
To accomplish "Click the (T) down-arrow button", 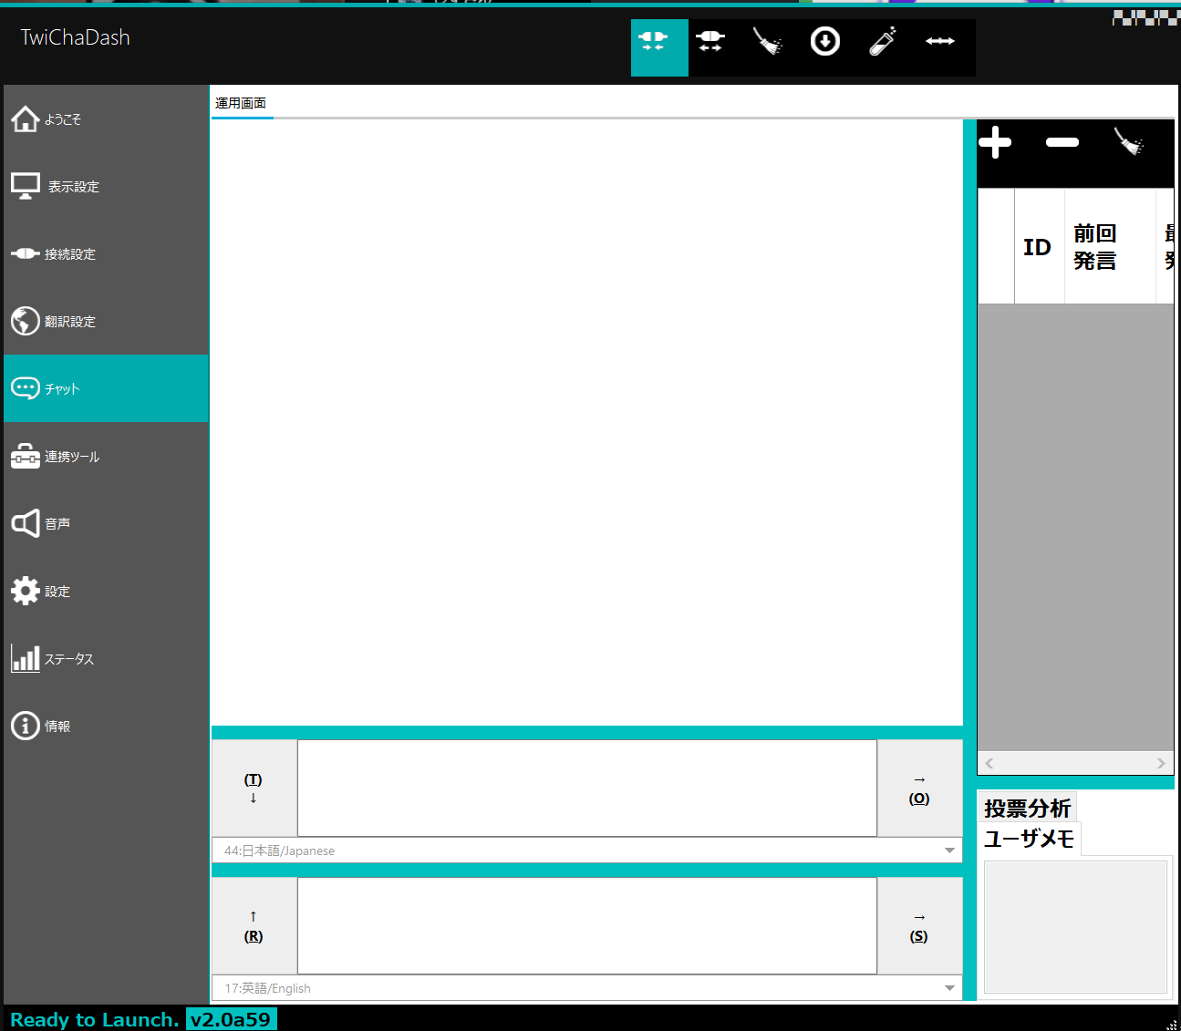I will [x=254, y=789].
